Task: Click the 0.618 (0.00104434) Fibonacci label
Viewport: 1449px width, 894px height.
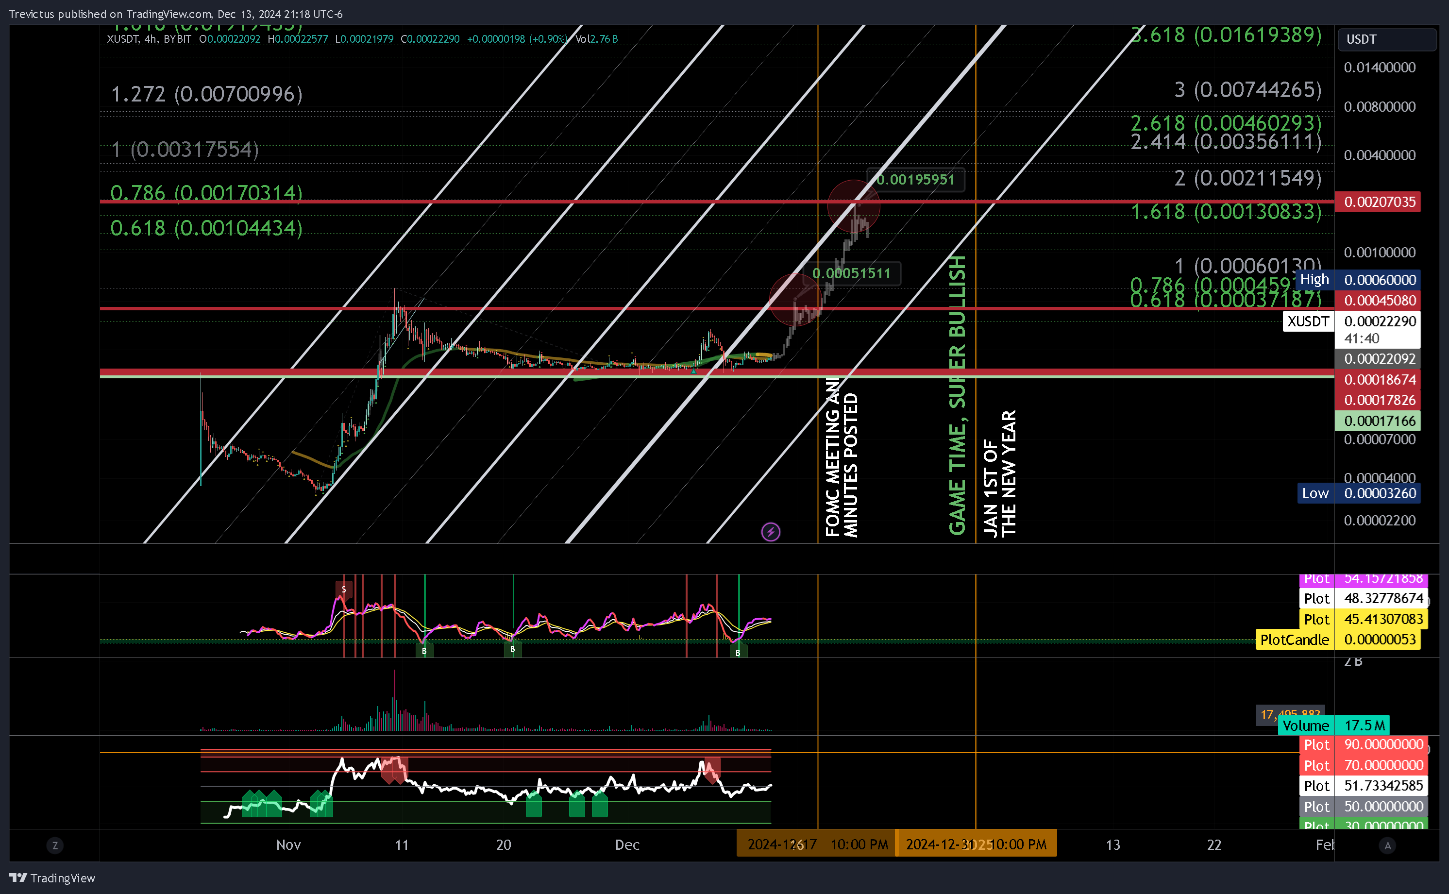Action: [x=206, y=228]
